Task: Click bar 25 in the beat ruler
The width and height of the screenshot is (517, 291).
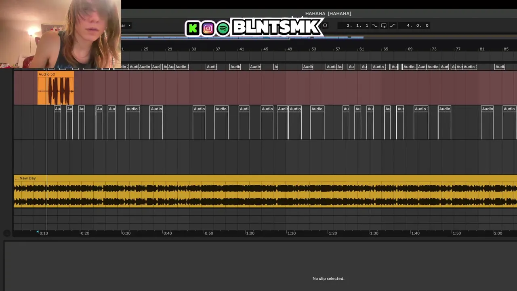Action: (146, 49)
